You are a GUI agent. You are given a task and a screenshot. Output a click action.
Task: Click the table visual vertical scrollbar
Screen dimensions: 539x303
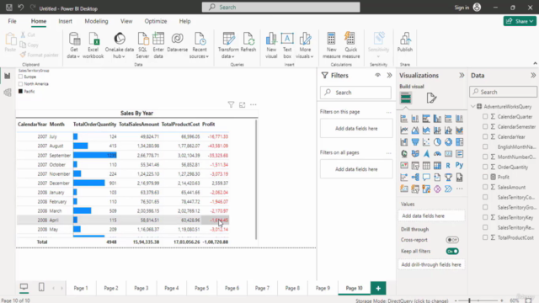click(x=256, y=178)
